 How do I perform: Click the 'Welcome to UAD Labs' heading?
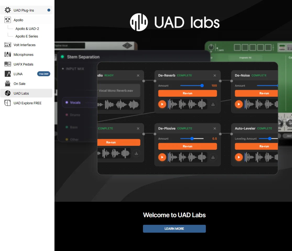point(174,215)
